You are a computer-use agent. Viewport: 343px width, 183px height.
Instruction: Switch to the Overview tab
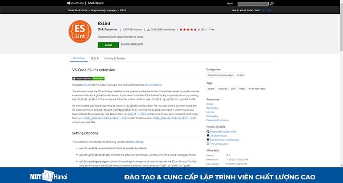pyautogui.click(x=79, y=58)
